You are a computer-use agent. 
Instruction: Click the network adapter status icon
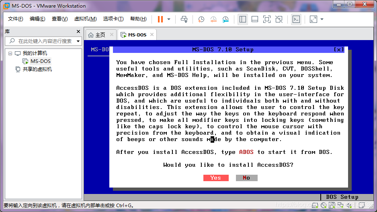click(340, 205)
